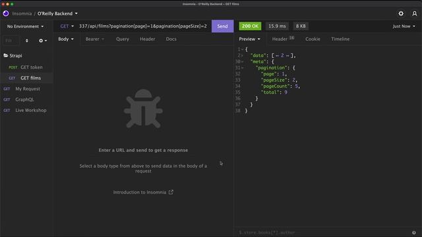This screenshot has height=237, width=422.
Task: Open the Preview mode dropdown
Action: click(249, 39)
